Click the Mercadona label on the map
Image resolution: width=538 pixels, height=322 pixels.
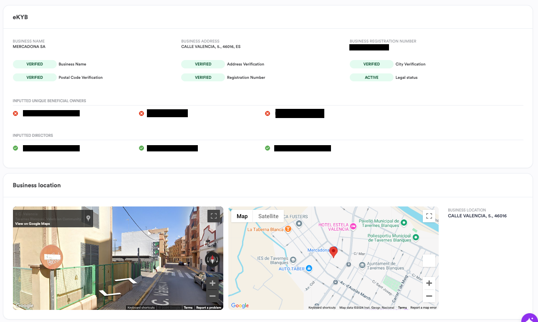tap(318, 250)
